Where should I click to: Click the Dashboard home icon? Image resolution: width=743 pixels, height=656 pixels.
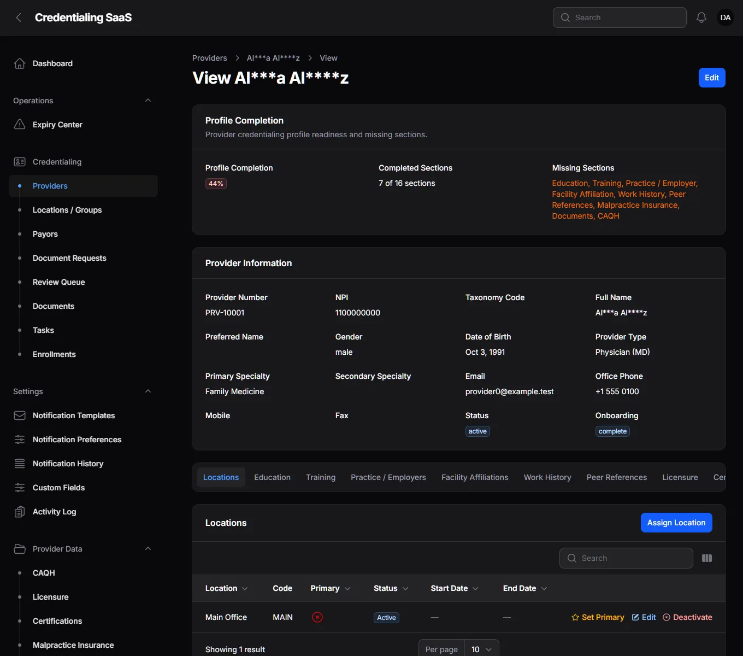(20, 63)
